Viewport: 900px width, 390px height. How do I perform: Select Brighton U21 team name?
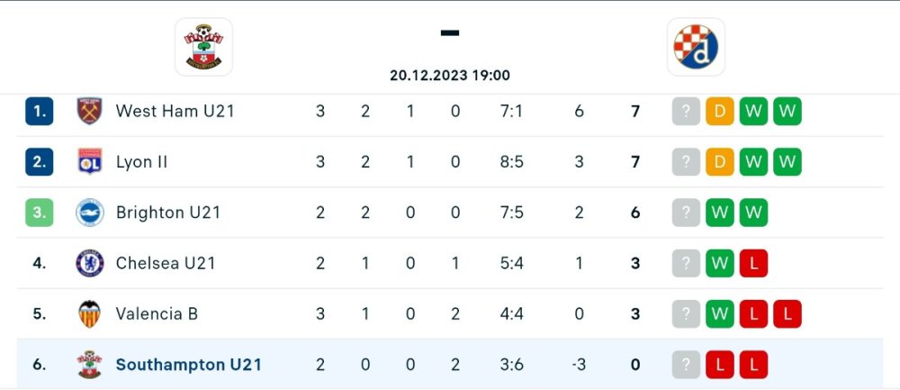(168, 213)
